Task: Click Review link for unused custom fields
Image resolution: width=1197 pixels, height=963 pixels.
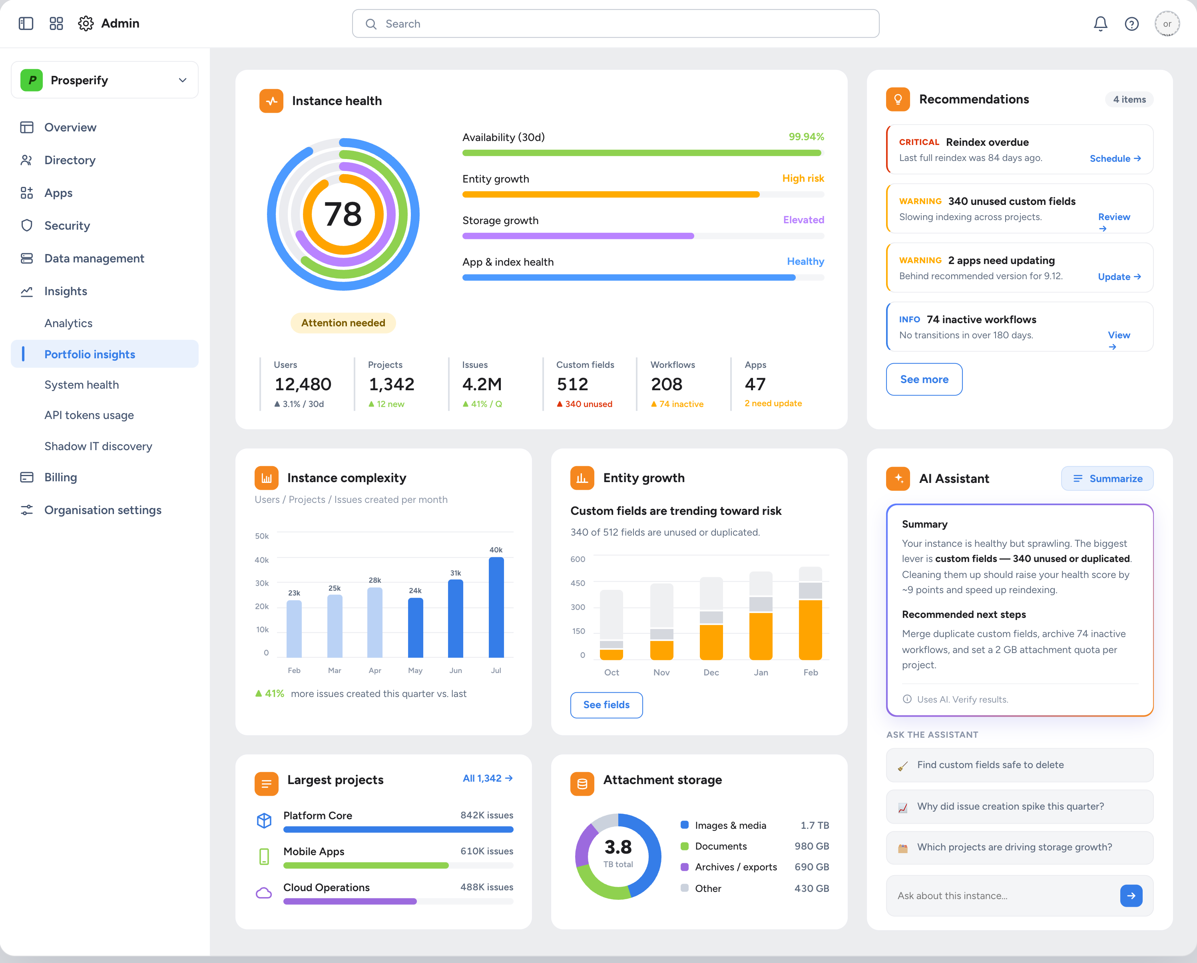Action: click(x=1114, y=222)
